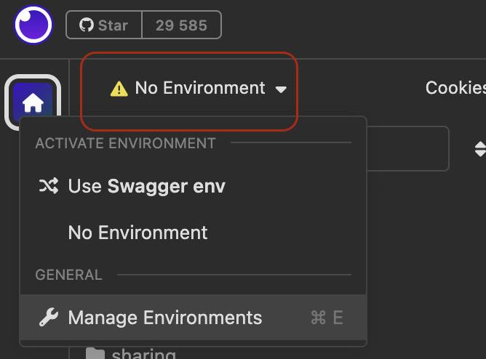Click the sort arrows icon beside filter
The image size is (486, 359).
point(479,149)
